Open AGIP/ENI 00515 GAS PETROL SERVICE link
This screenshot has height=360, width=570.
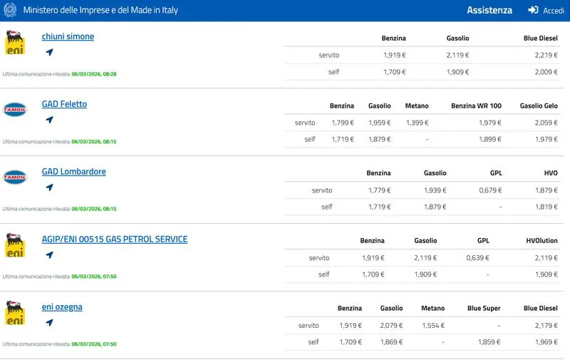point(114,240)
